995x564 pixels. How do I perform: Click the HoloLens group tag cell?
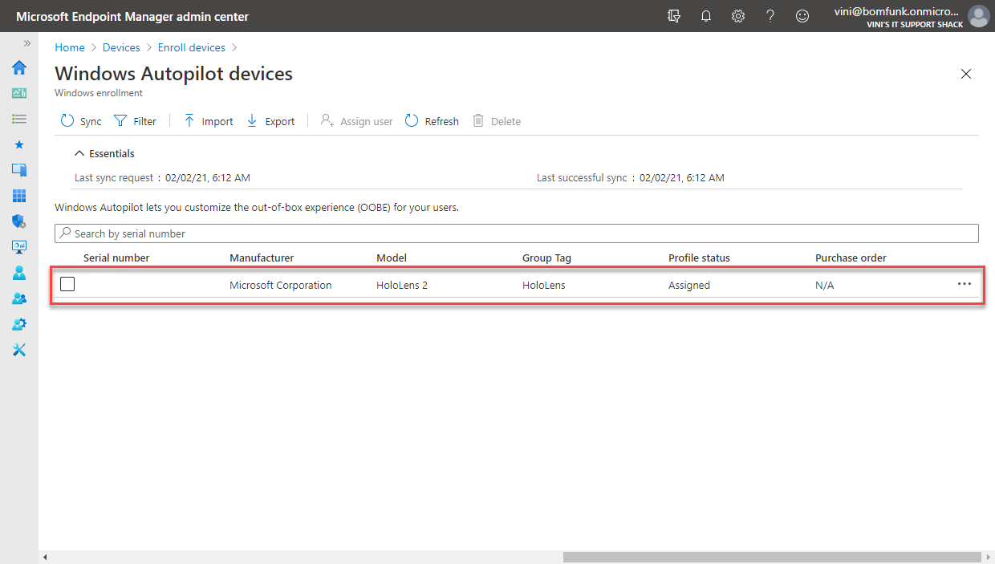[544, 285]
